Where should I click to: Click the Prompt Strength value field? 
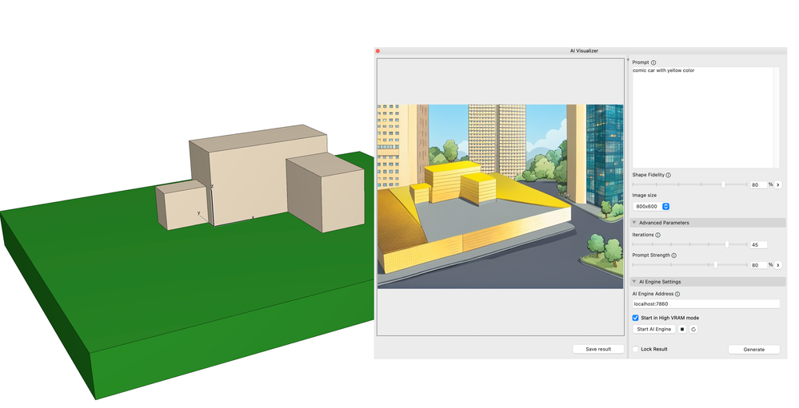[x=758, y=265]
